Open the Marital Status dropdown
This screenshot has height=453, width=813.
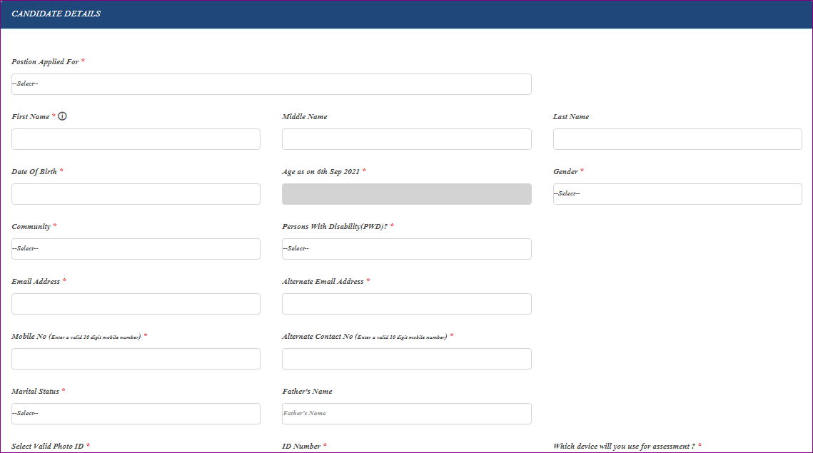point(136,414)
